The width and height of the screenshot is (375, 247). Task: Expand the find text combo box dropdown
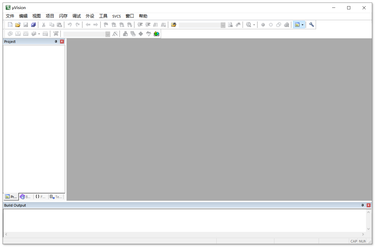(x=223, y=25)
